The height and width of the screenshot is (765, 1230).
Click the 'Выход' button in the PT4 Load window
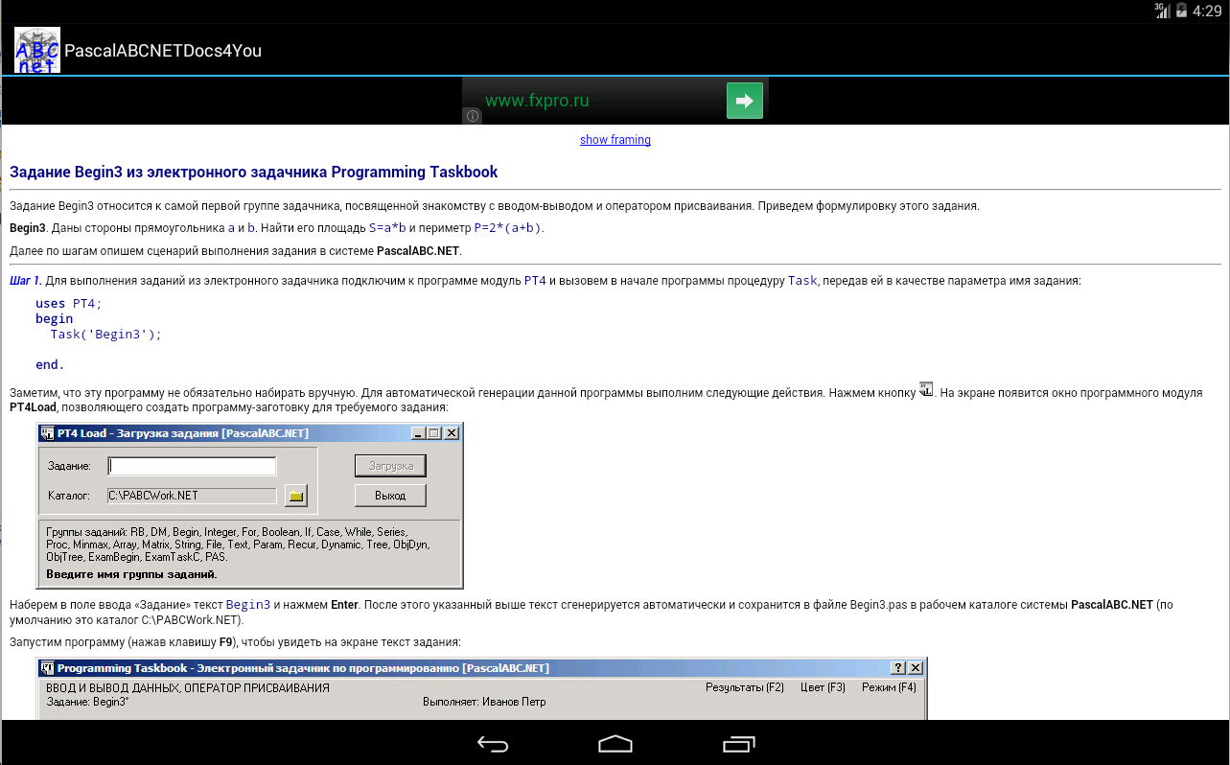[390, 496]
